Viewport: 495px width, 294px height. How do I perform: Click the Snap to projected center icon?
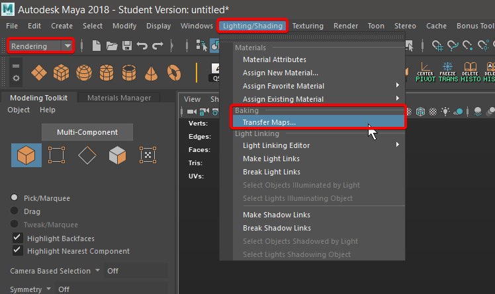483,46
